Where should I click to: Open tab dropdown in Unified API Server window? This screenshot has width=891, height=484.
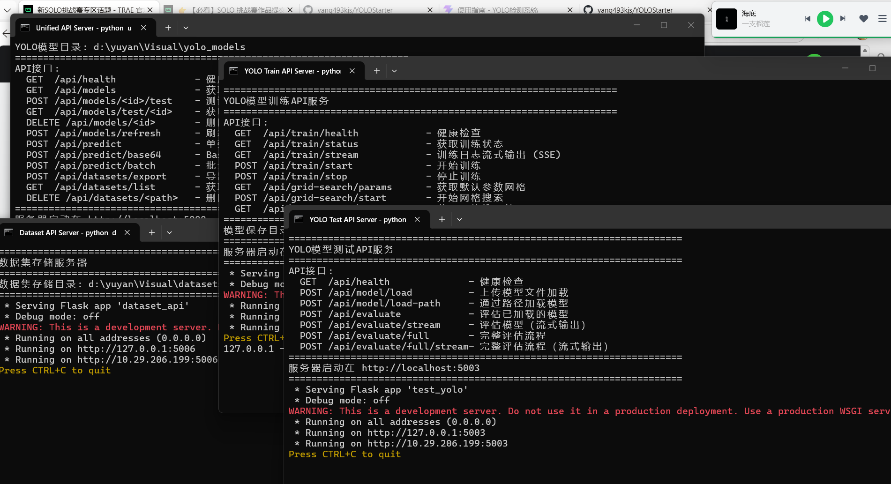(x=186, y=28)
